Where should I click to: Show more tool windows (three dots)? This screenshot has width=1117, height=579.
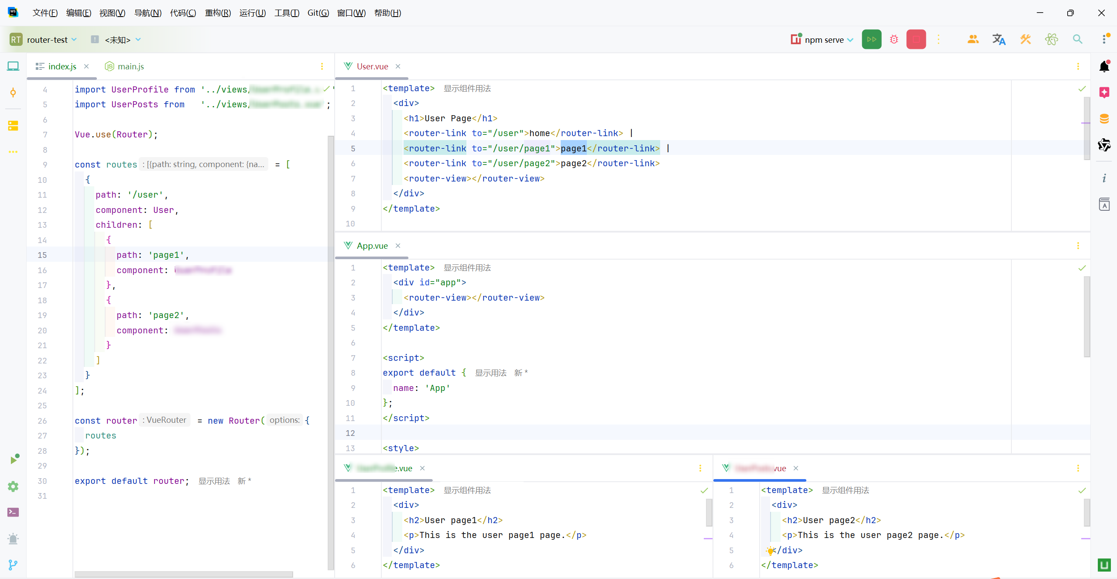tap(13, 152)
